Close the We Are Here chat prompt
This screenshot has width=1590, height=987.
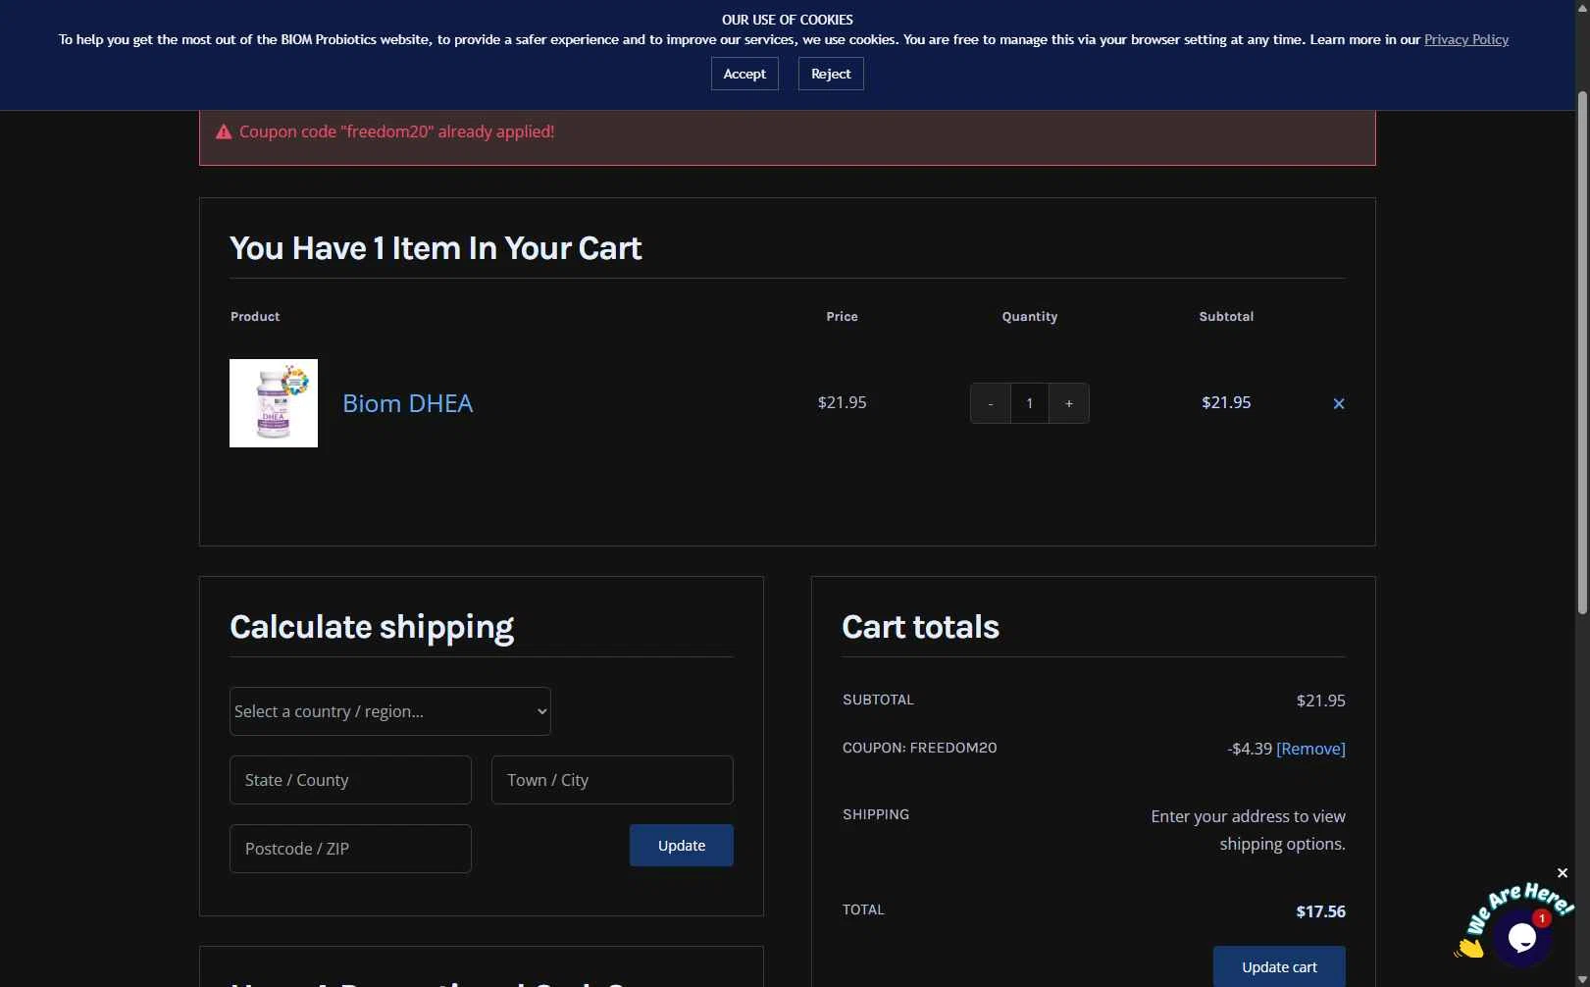(1563, 873)
